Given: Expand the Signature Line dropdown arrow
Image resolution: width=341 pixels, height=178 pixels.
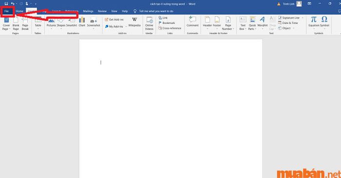Looking at the screenshot, I should pos(303,18).
